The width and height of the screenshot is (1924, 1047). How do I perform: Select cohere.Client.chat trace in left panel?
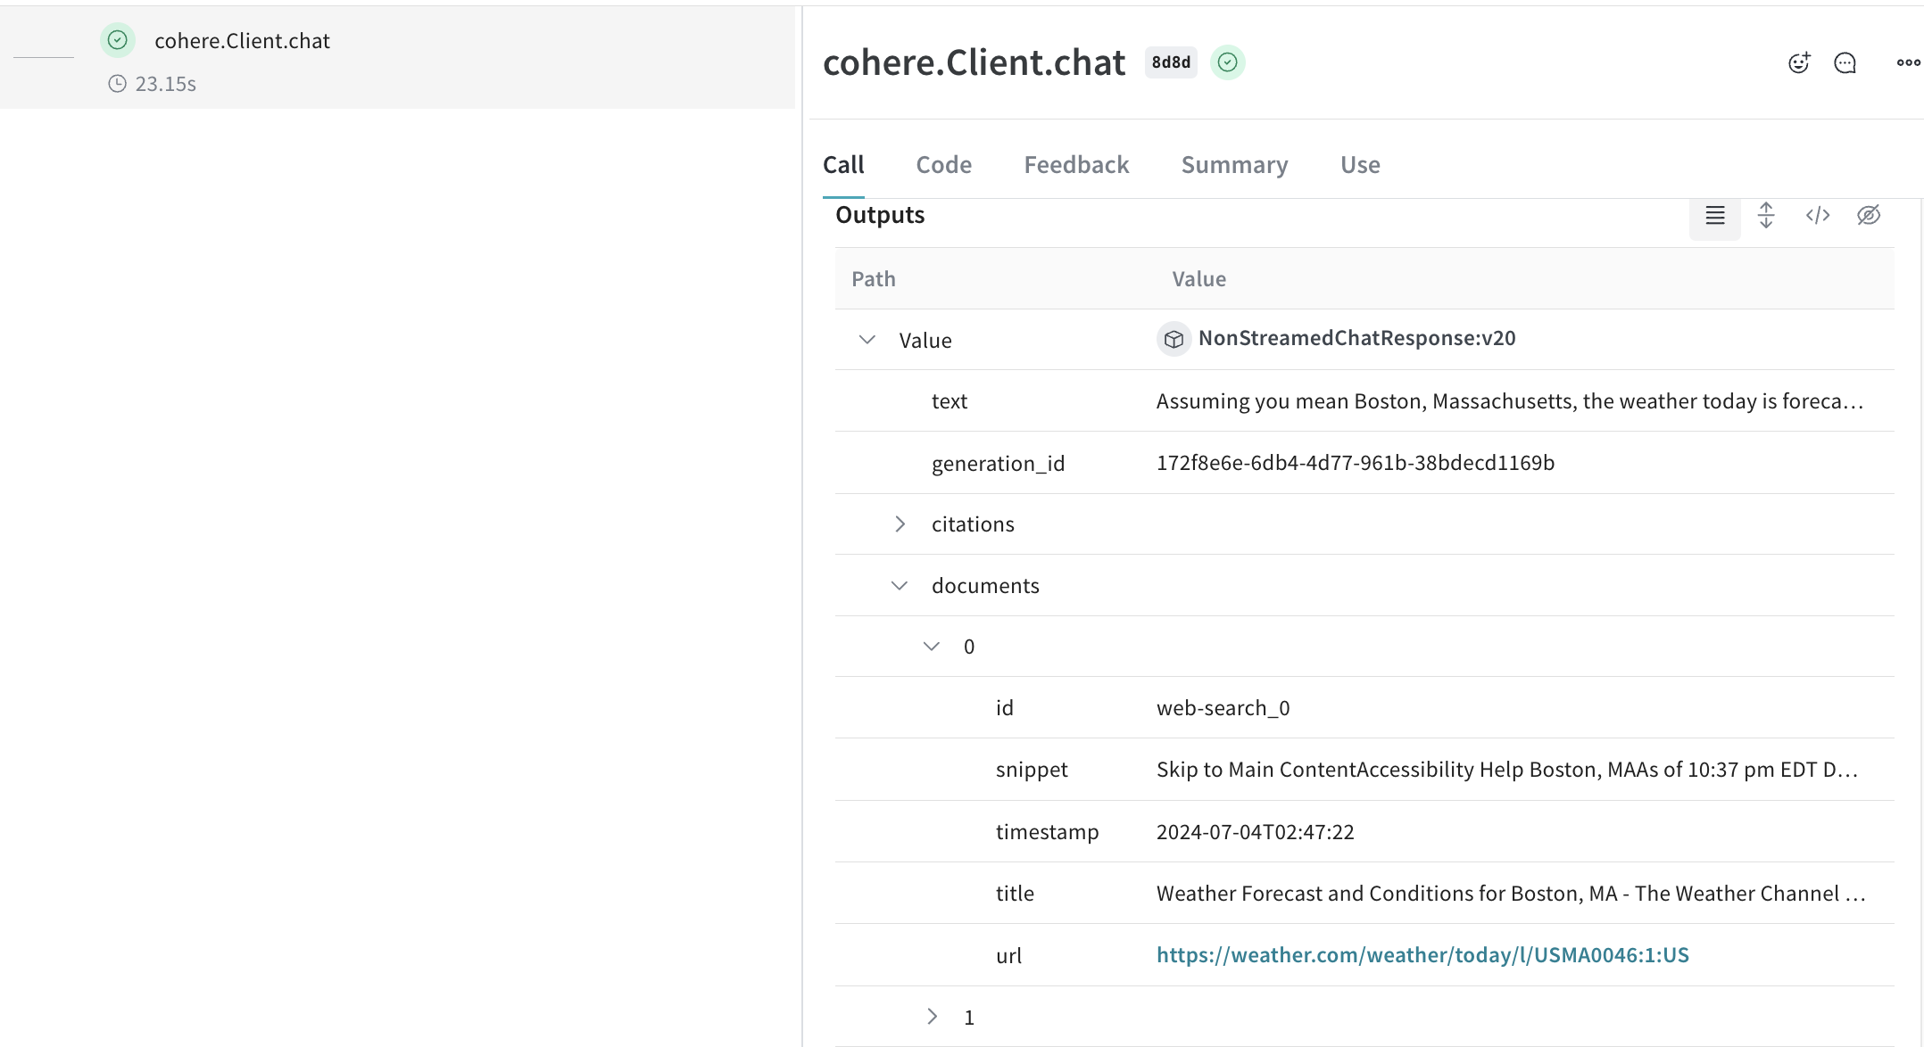pyautogui.click(x=242, y=41)
